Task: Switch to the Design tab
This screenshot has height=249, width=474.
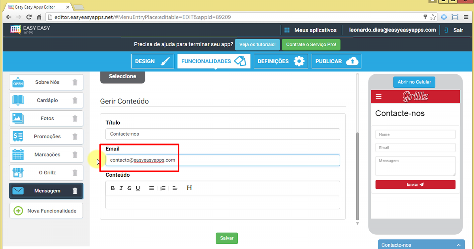Action: (152, 61)
